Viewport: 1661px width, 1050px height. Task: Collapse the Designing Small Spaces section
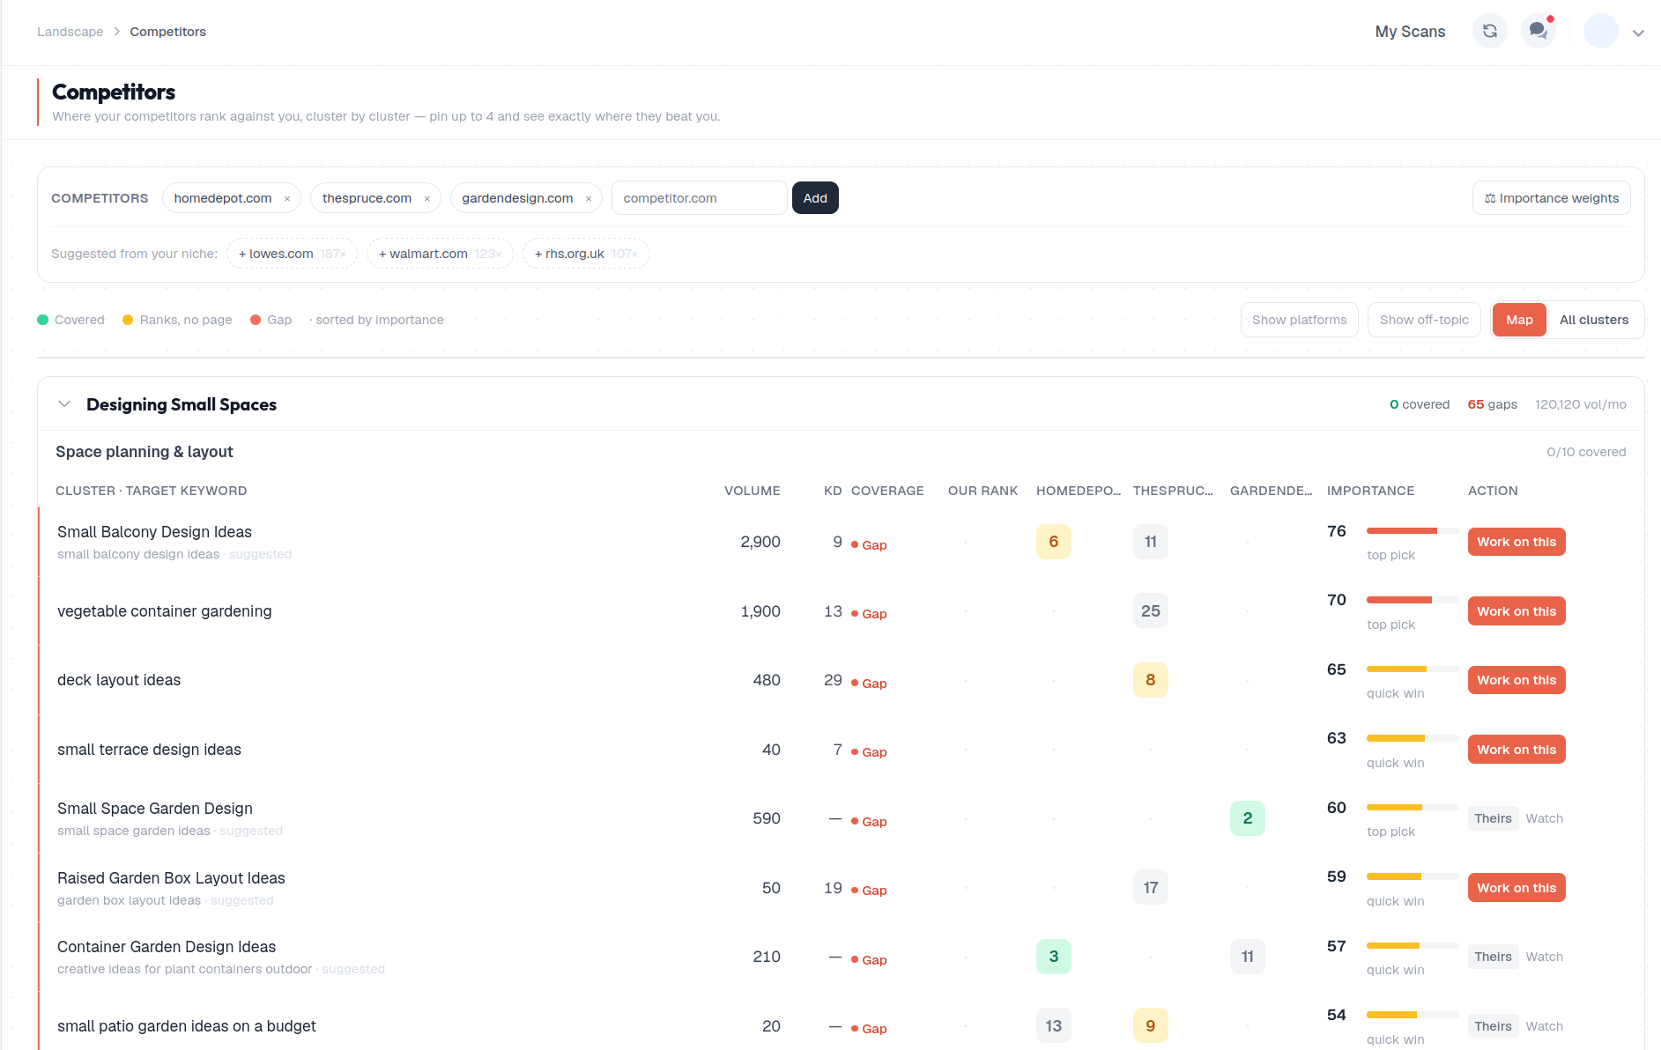(x=64, y=404)
